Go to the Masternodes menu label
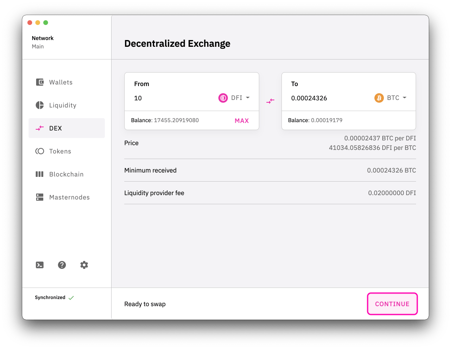 tap(69, 198)
